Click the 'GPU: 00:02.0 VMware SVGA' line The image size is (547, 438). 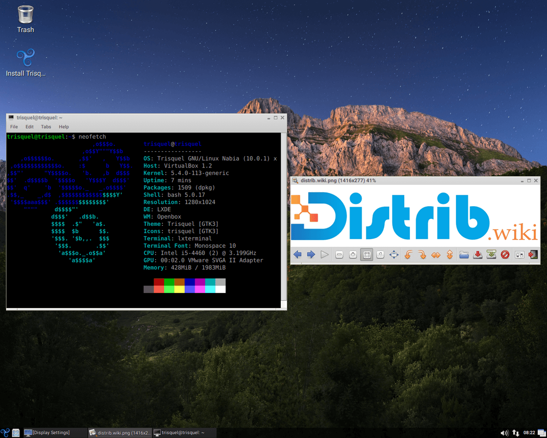(203, 261)
